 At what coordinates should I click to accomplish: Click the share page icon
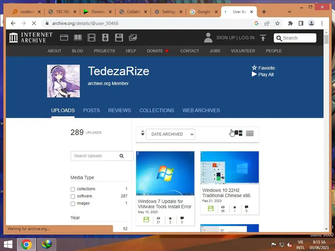click(267, 23)
